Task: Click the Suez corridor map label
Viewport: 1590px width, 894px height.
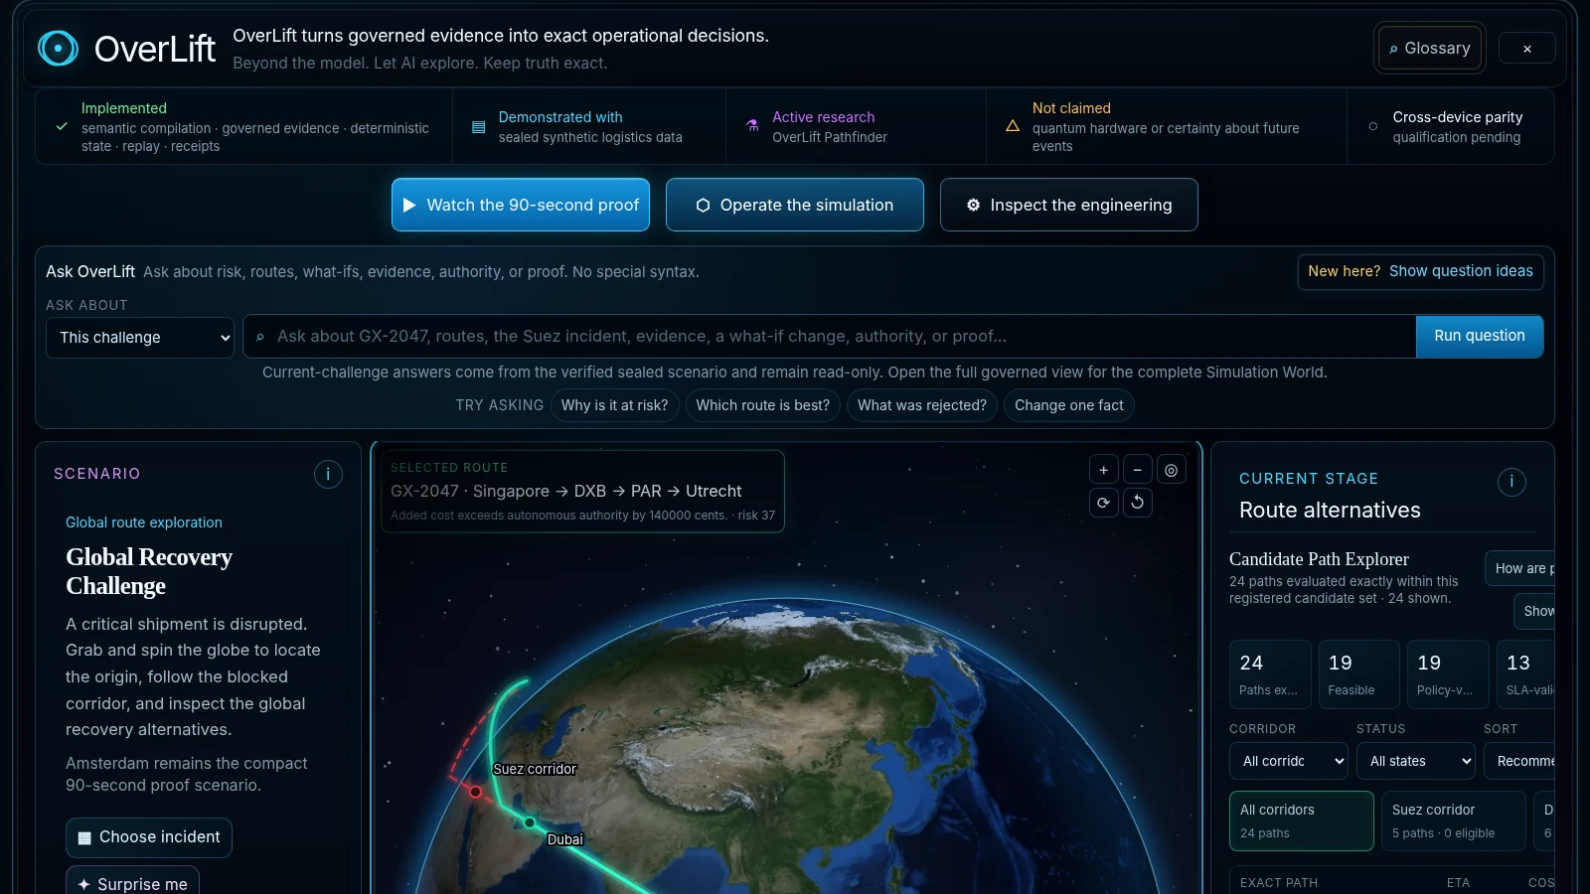Action: tap(535, 769)
